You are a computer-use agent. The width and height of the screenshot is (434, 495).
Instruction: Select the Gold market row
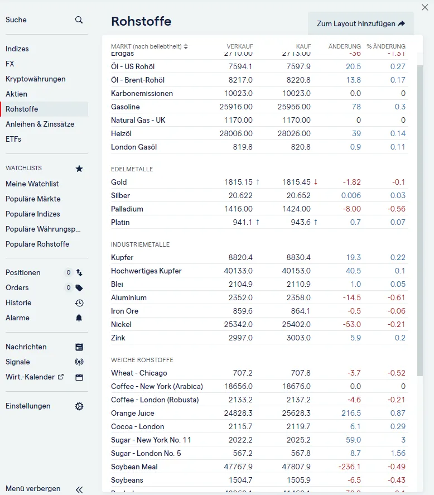tap(119, 182)
